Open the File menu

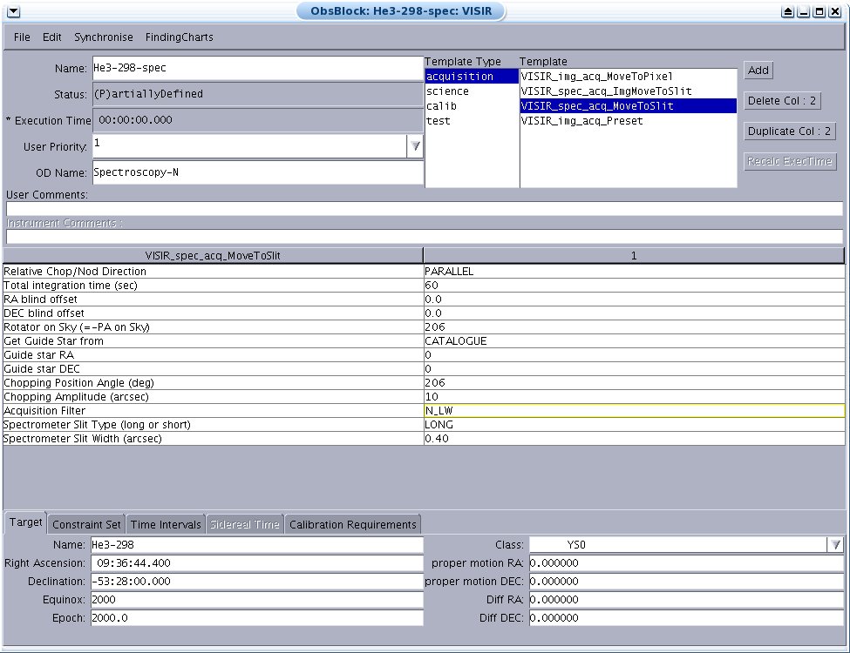(22, 37)
